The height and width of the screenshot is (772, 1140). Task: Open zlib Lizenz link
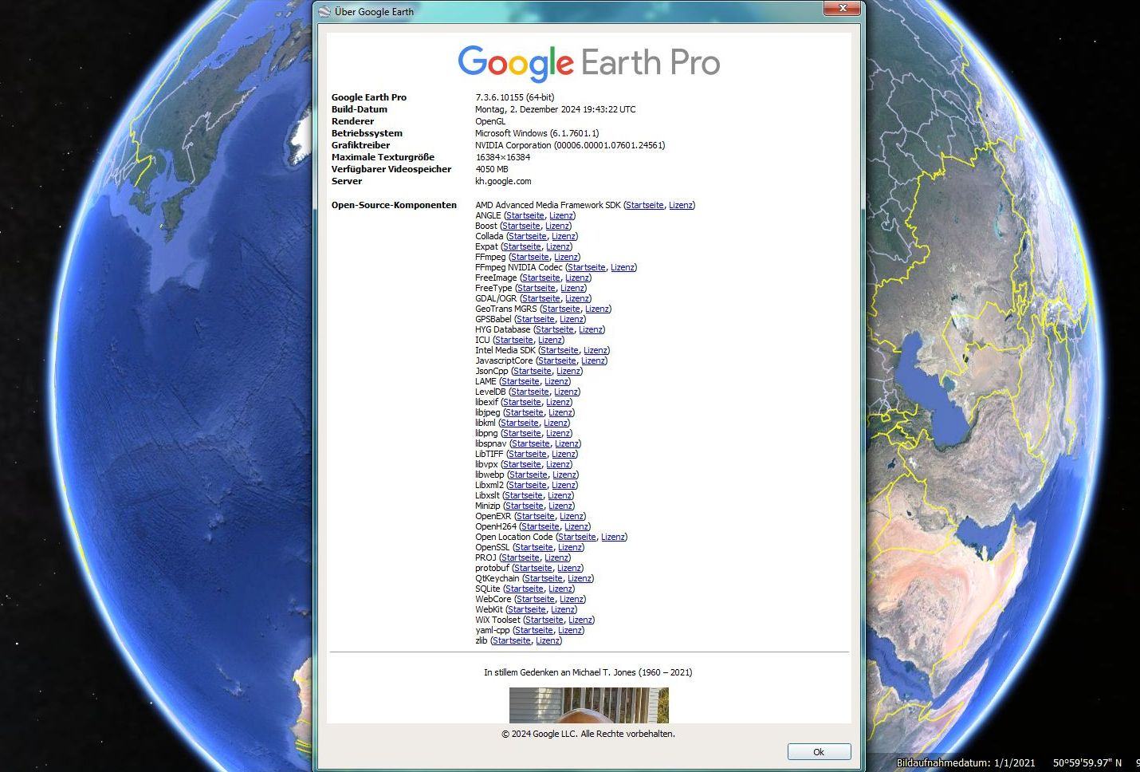tap(548, 640)
